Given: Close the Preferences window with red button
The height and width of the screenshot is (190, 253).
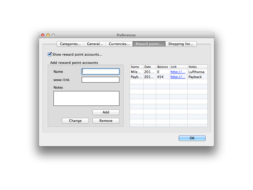Looking at the screenshot, I should click(43, 35).
